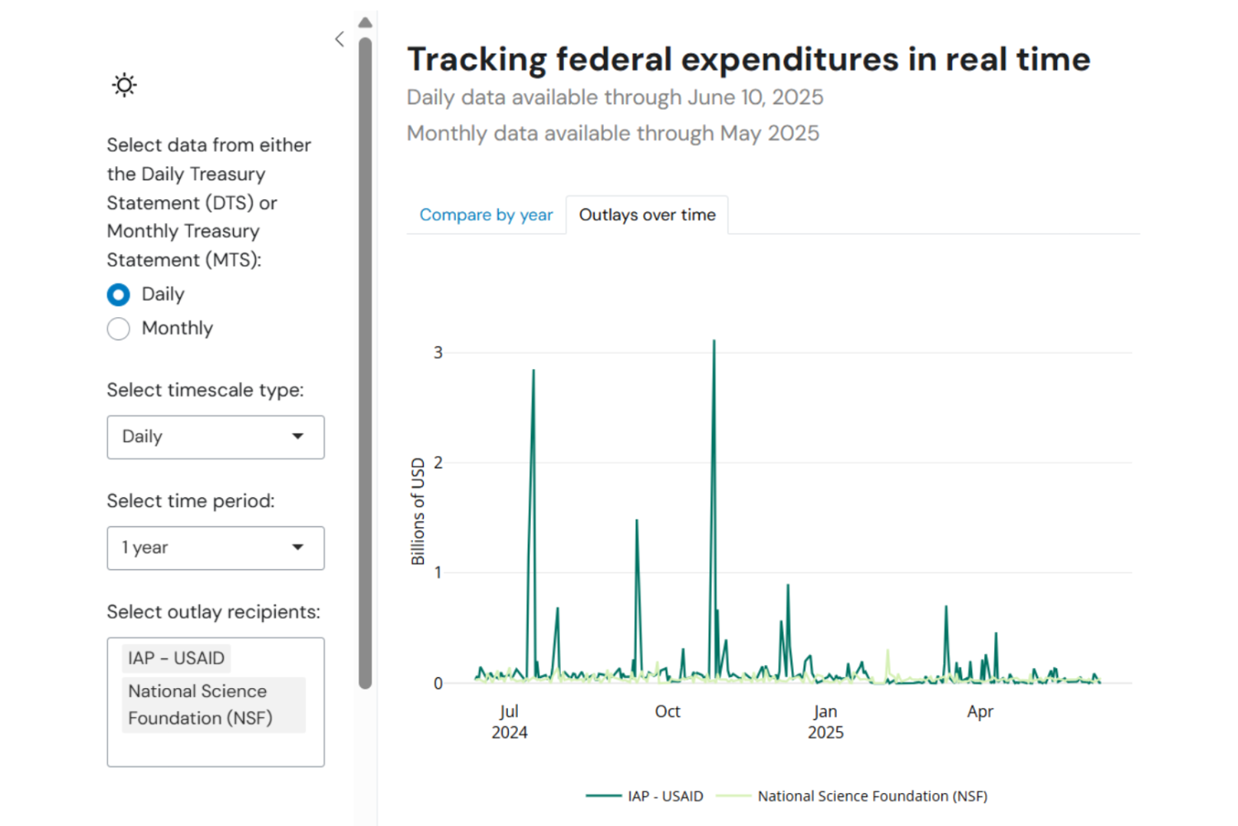Click the National Science Foundation recipient tag
Viewport: 1238px width, 826px height.
pos(214,705)
